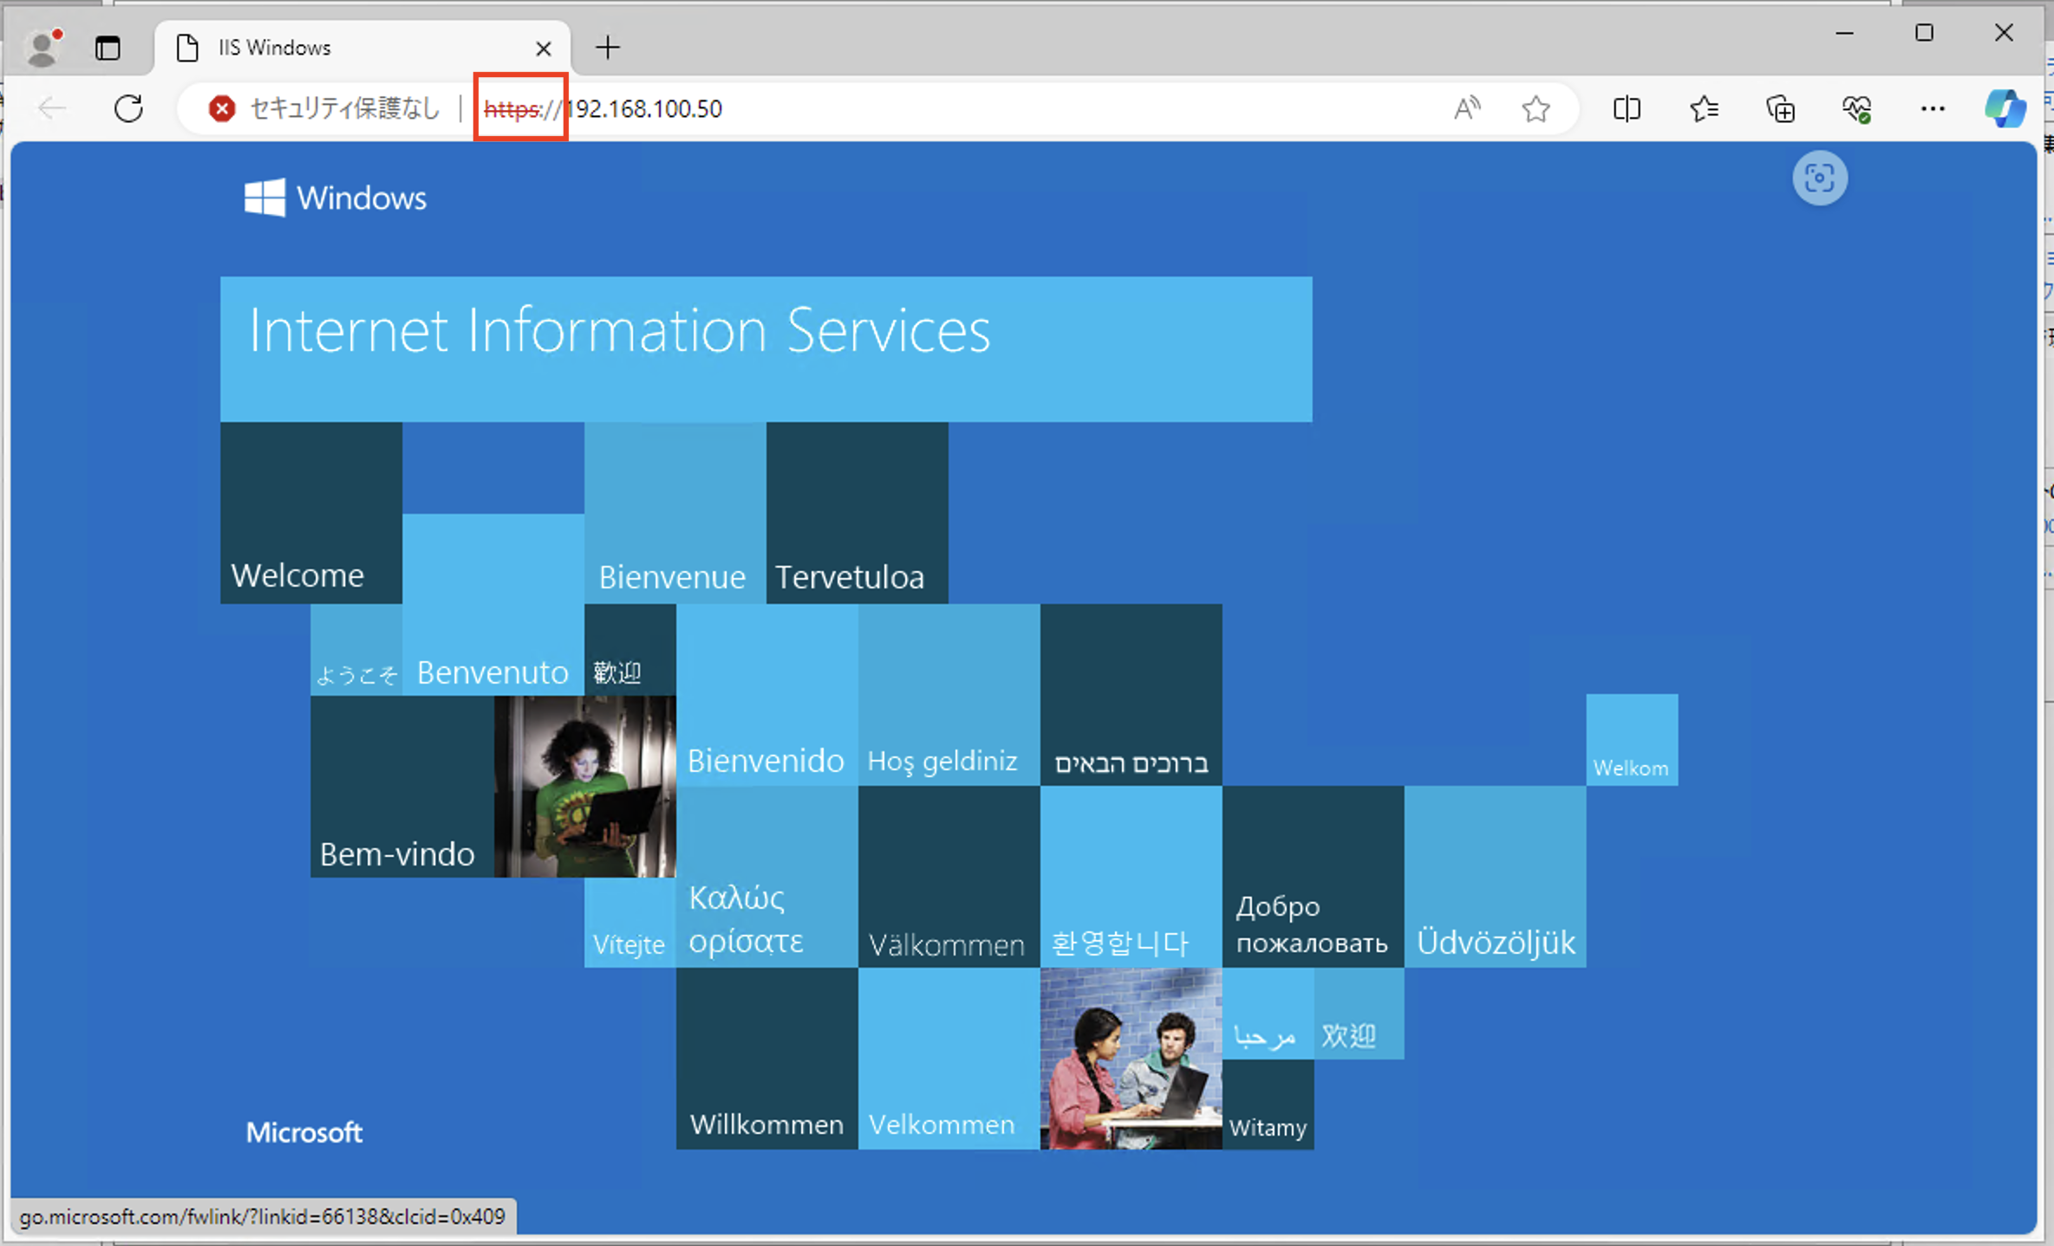Click the ようこそ tile
This screenshot has width=2054, height=1246.
[356, 650]
